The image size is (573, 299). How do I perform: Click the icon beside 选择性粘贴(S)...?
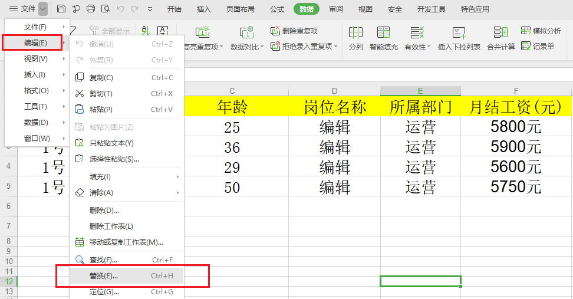[x=80, y=159]
